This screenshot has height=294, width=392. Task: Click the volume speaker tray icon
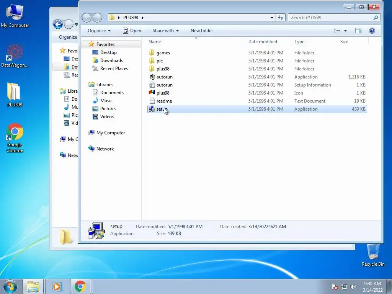[353, 287]
